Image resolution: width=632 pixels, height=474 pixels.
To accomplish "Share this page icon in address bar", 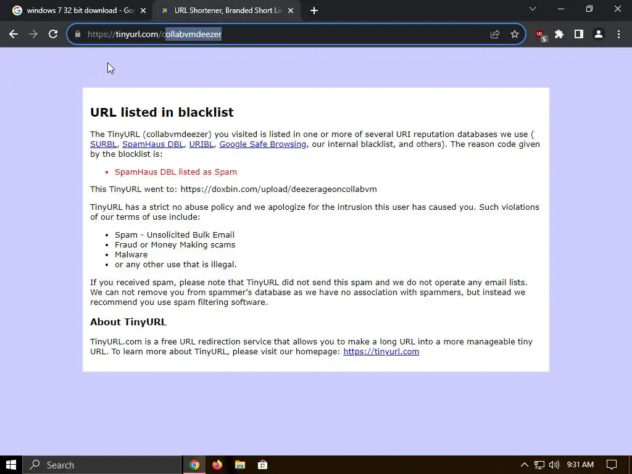I will tap(495, 35).
